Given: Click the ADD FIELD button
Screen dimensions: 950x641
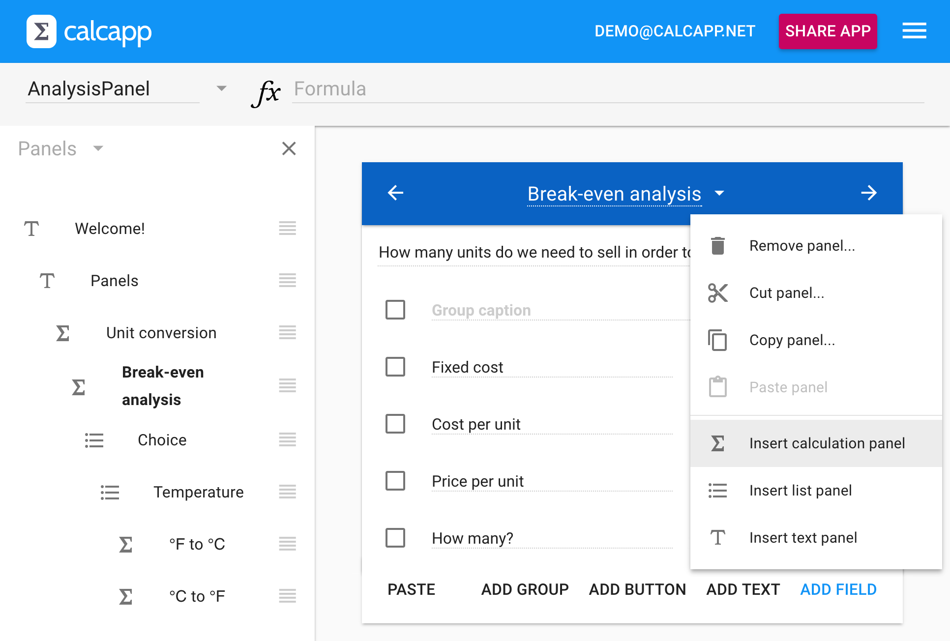Looking at the screenshot, I should [x=838, y=589].
